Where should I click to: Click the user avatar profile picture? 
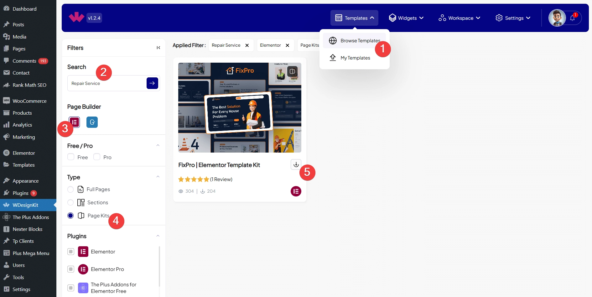tap(557, 18)
